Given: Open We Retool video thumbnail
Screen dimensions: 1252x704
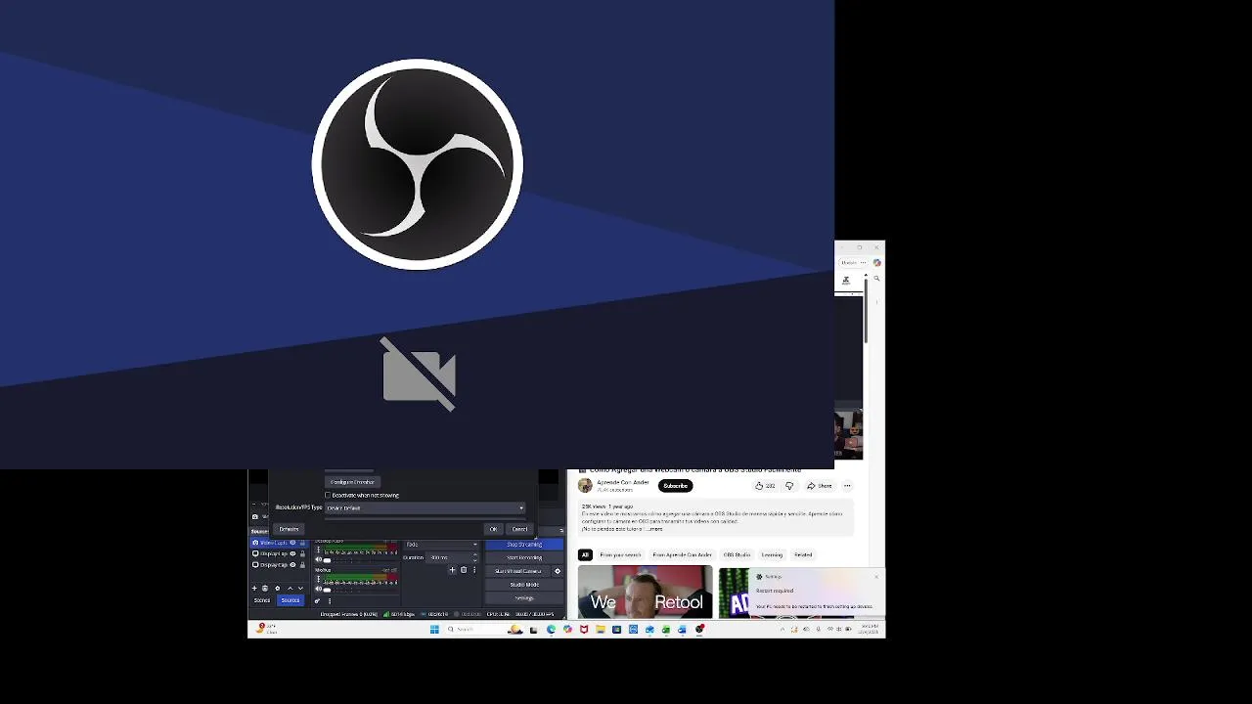Looking at the screenshot, I should 646,592.
